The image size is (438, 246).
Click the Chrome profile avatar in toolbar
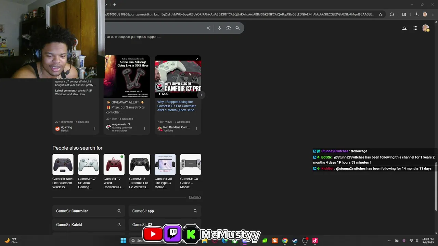[x=425, y=14]
